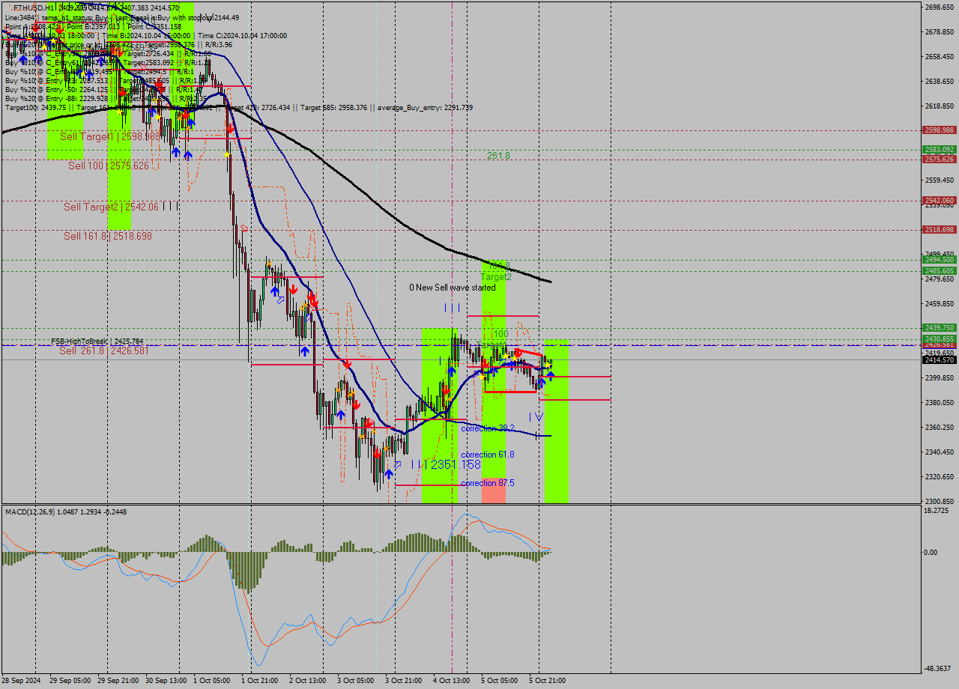This screenshot has width=959, height=689.
Task: Click the 'FSB-HighToBreak | 2425.784' label
Action: (x=97, y=342)
